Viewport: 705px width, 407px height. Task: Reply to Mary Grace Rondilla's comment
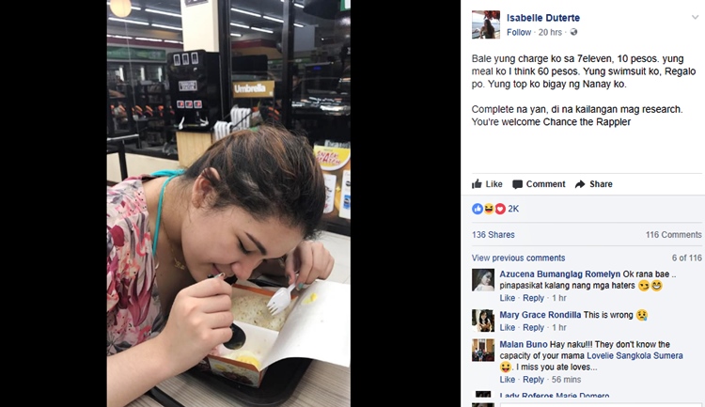pos(533,327)
